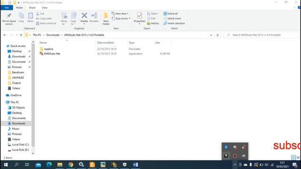
Task: Click Select all
Action: coord(170,14)
